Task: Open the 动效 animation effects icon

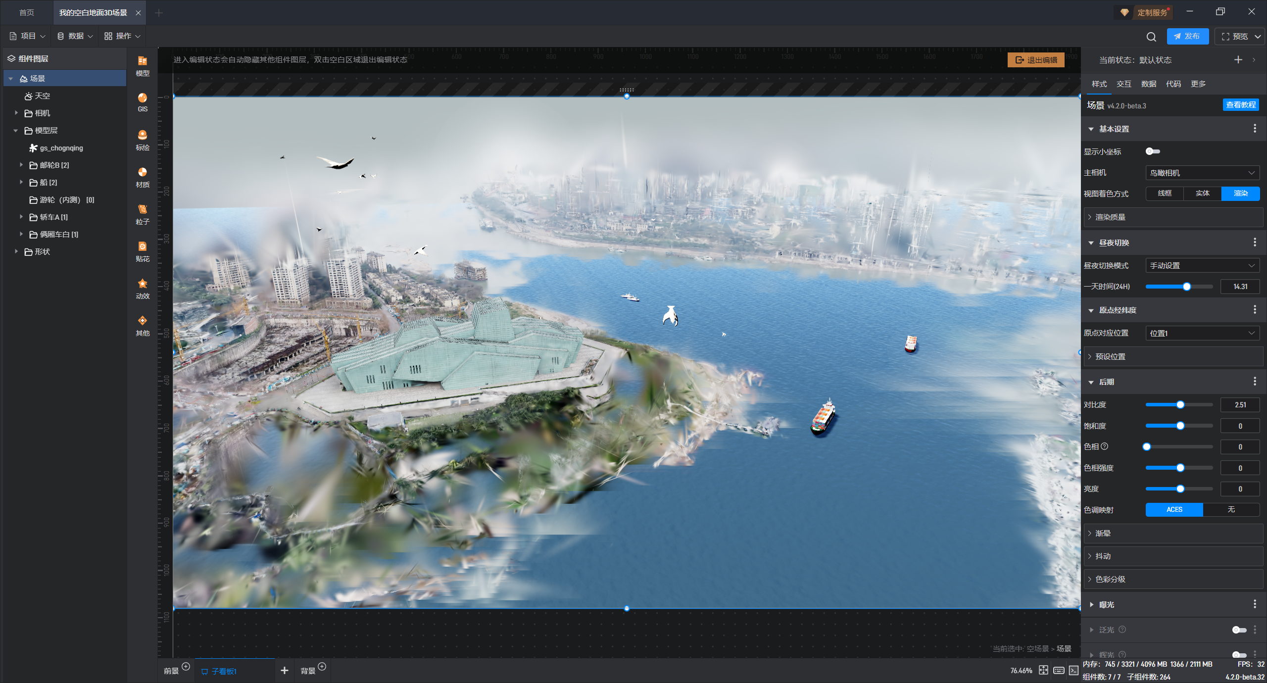Action: (x=143, y=288)
